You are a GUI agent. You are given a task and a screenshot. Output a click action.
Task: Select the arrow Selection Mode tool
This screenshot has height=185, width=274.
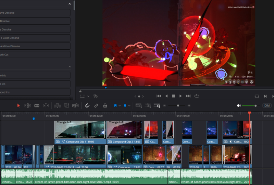pos(18,106)
